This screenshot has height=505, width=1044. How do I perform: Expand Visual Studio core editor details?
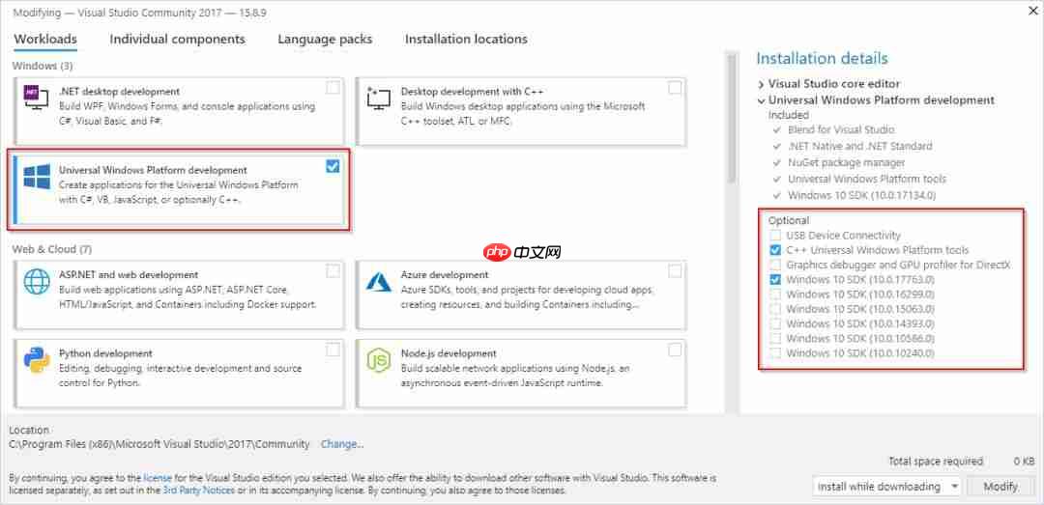(761, 85)
